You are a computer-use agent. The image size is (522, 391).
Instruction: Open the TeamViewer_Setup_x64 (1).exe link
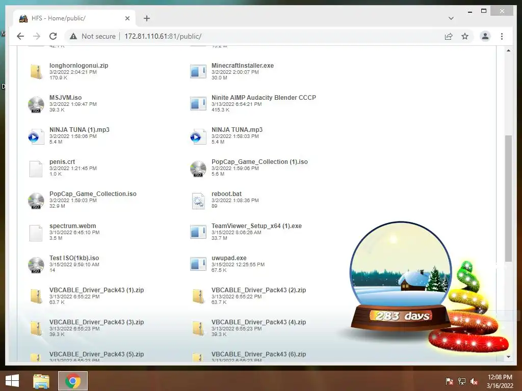[x=256, y=226]
